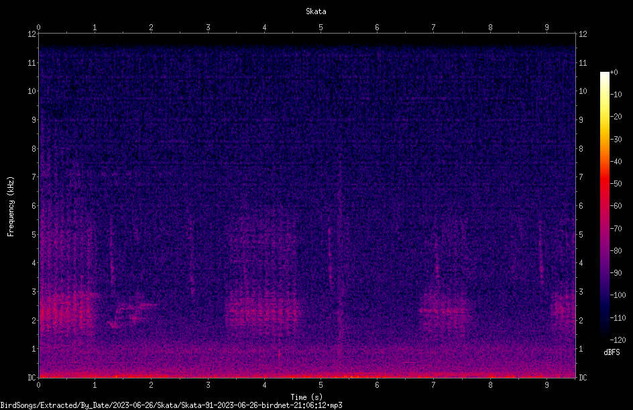Click the bright call burst between 0 and 1 seconds near 2 kHz
This screenshot has height=410, width=633.
(x=66, y=313)
